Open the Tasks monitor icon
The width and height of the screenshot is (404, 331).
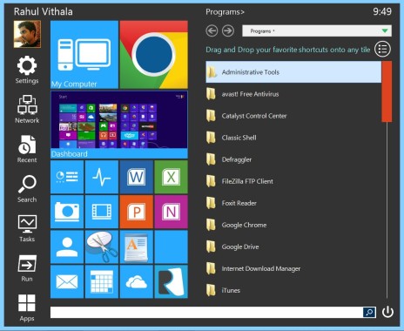click(x=27, y=228)
